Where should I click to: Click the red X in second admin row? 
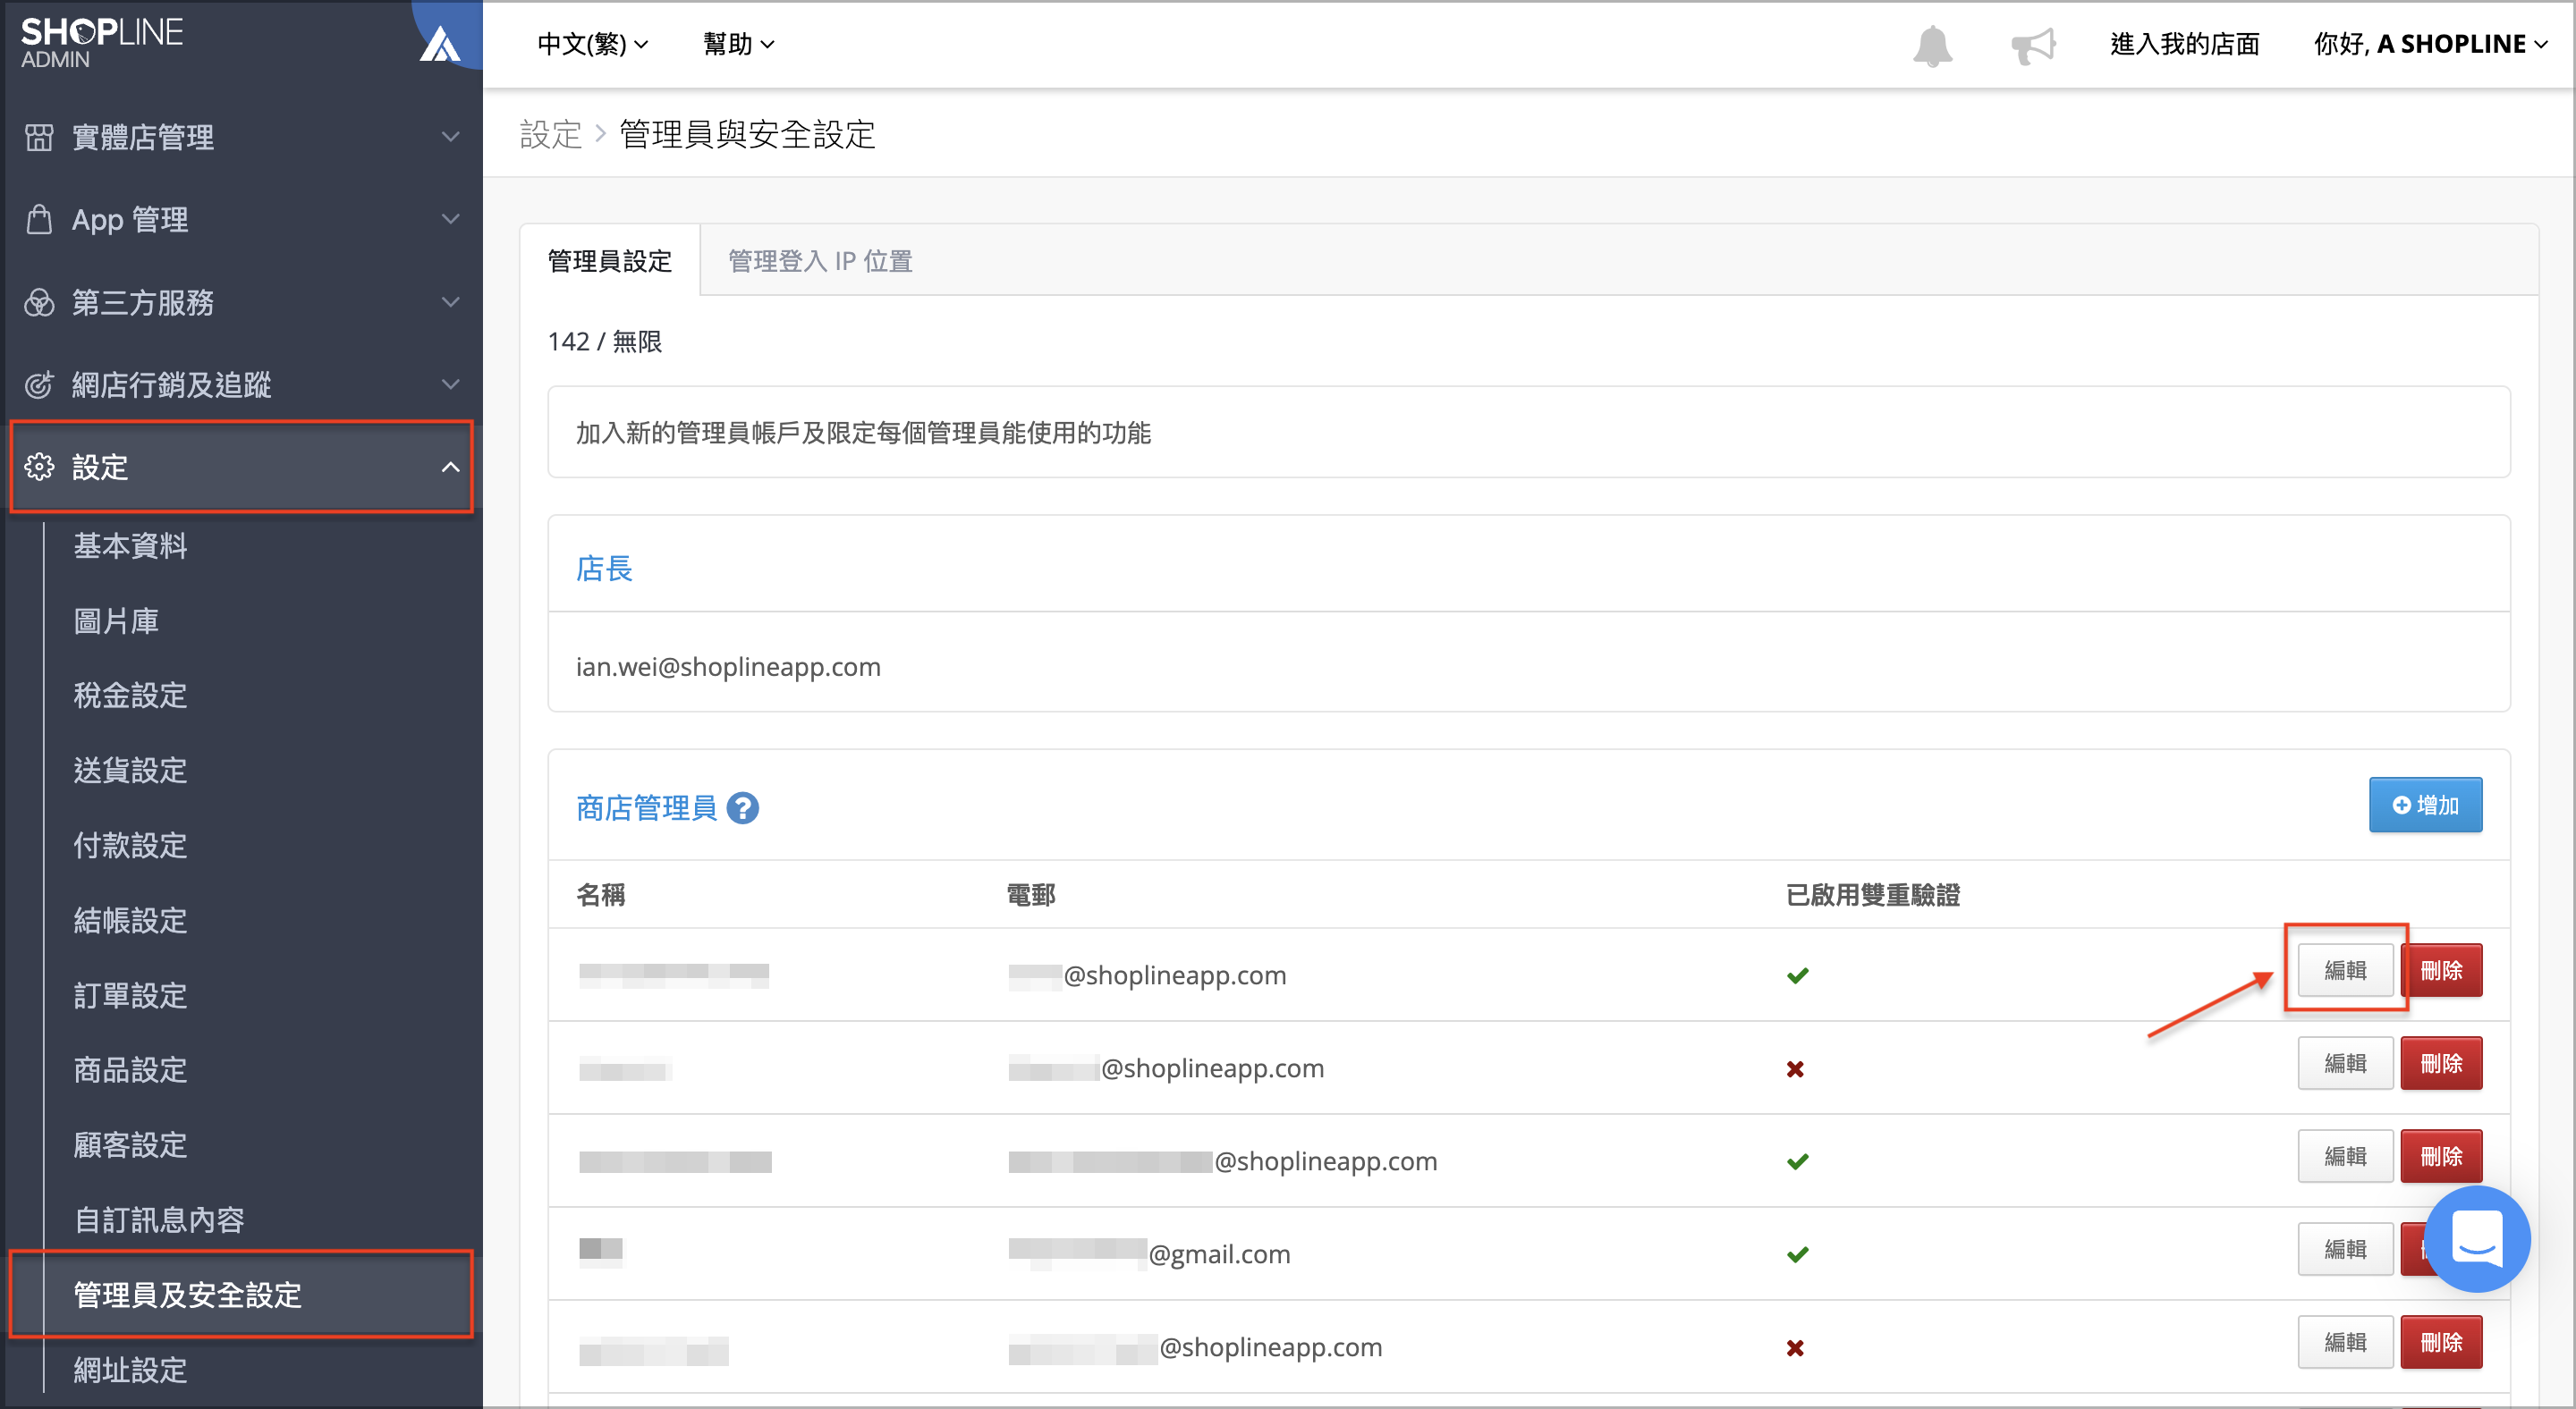[x=1795, y=1068]
